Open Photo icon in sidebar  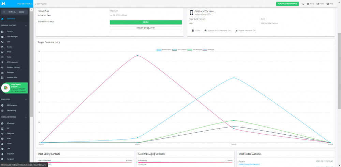[x=2, y=52]
